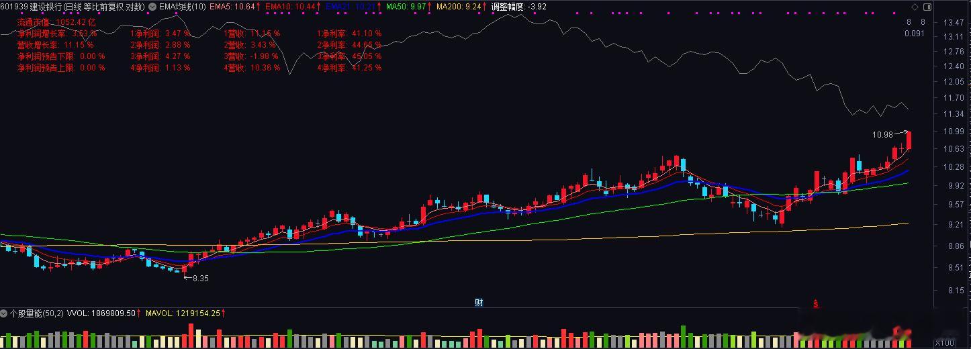Select the 10.98 high price label

pos(882,135)
